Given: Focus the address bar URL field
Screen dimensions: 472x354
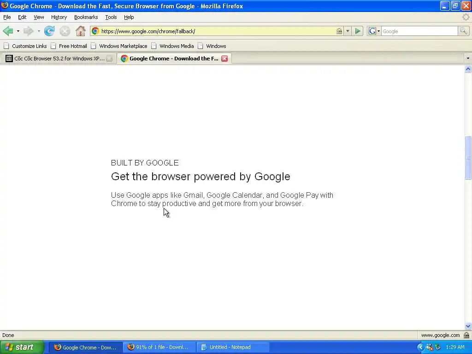Looking at the screenshot, I should [217, 31].
